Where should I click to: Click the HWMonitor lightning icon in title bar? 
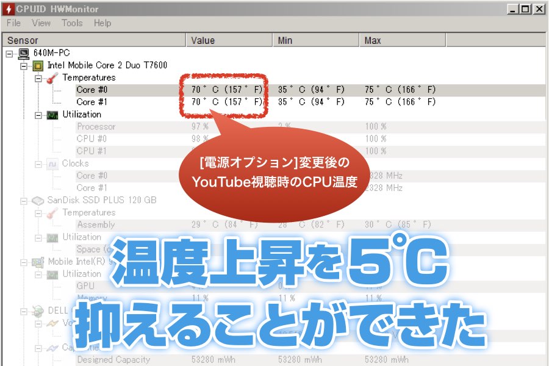pos(8,9)
